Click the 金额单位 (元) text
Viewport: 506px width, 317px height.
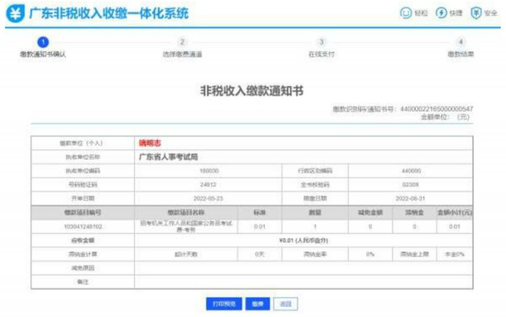coord(445,117)
